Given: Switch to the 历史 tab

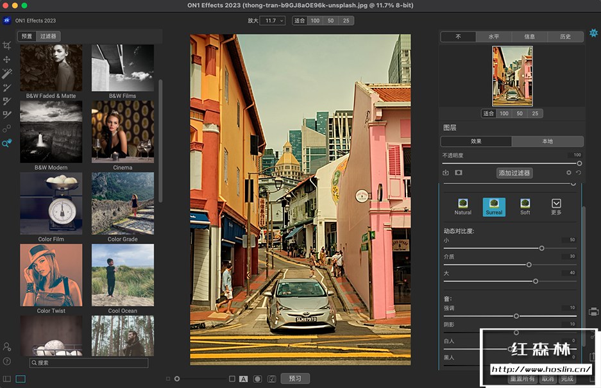Looking at the screenshot, I should tap(565, 37).
